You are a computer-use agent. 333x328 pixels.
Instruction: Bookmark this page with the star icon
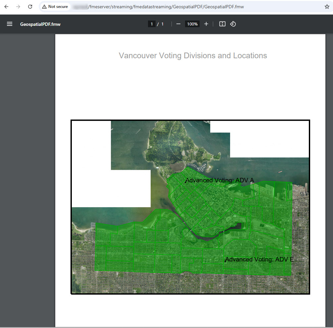coord(327,7)
